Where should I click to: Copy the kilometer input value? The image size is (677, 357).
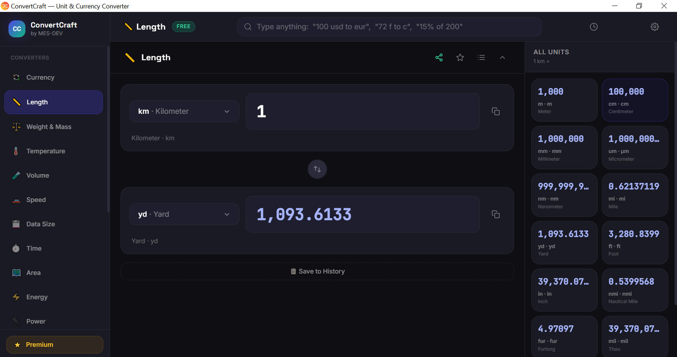[495, 111]
